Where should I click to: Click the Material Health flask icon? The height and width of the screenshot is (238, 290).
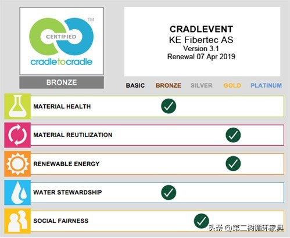coord(17,106)
